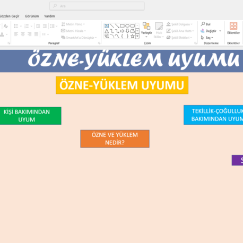This screenshot has height=243, width=243.
Task: Choose the Rectangle shape in the gallery
Action: [122, 26]
